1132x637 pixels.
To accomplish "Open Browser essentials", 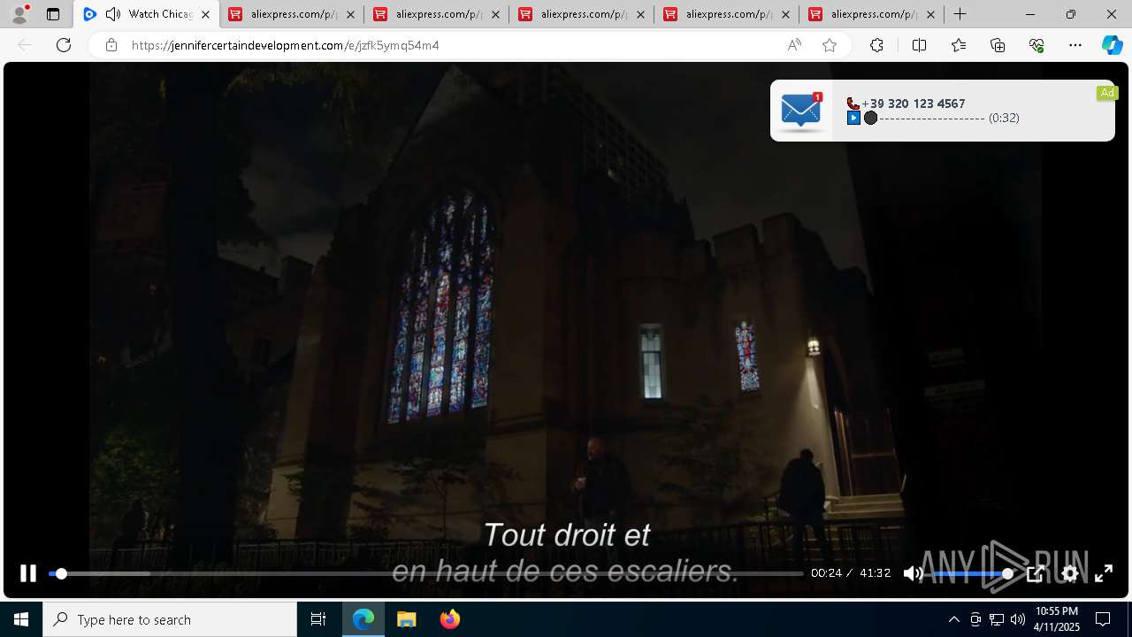I will (1036, 45).
